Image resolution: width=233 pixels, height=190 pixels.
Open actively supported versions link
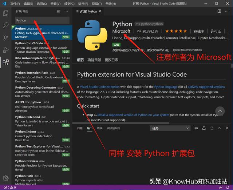coord(206,87)
